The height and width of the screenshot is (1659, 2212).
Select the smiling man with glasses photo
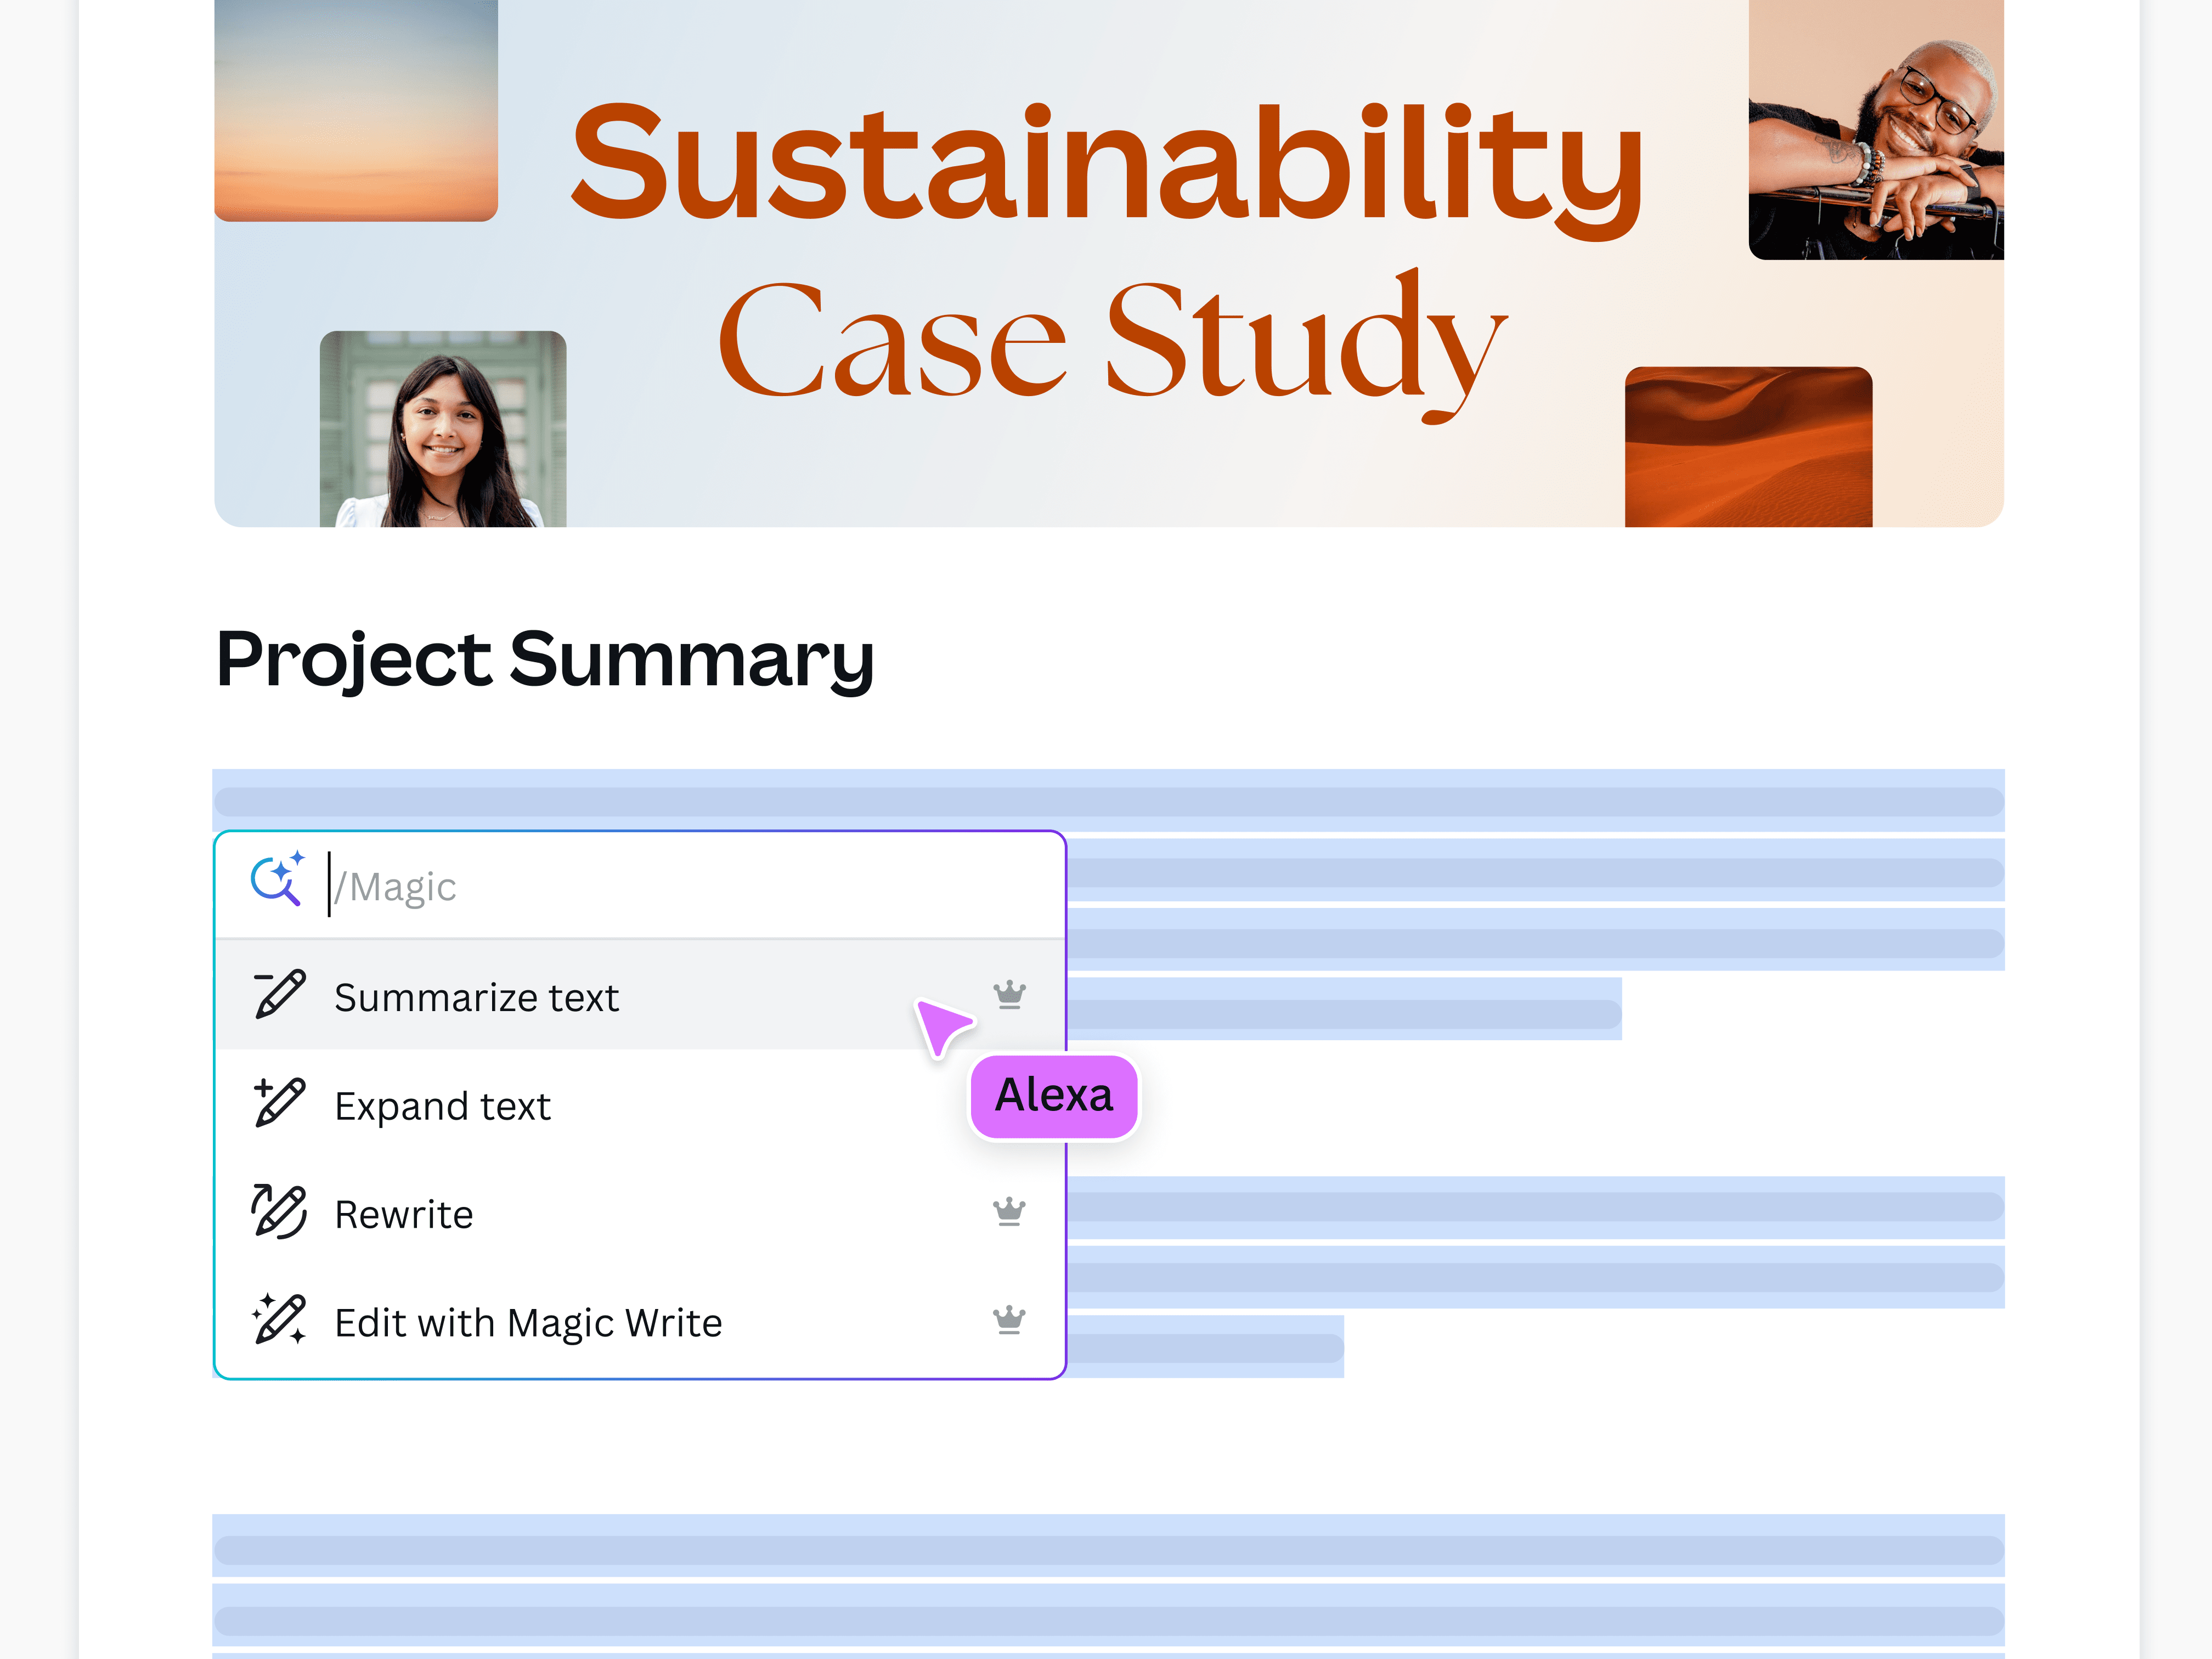point(1875,130)
